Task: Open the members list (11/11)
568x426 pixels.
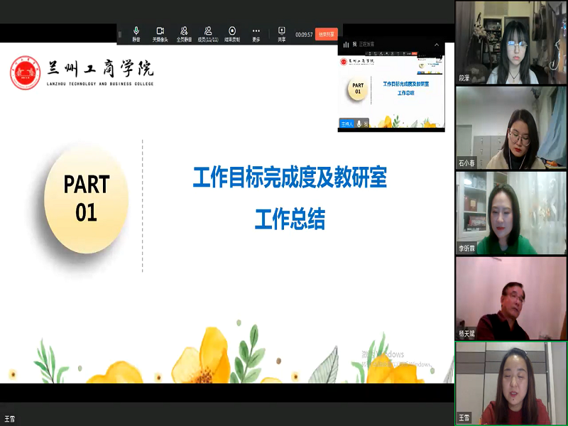Action: 208,33
